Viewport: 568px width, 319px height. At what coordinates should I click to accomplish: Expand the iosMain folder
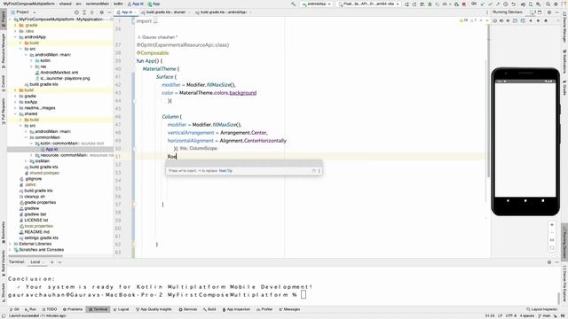(26, 161)
